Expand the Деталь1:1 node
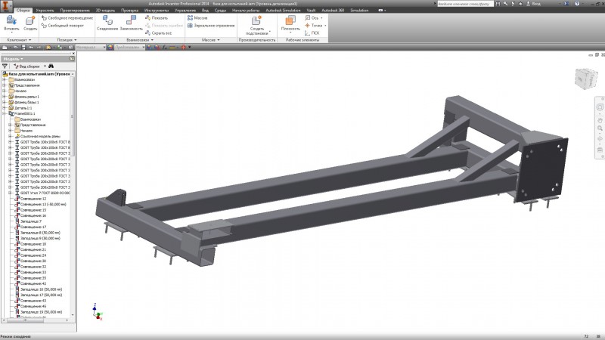This screenshot has width=605, height=340. point(5,108)
